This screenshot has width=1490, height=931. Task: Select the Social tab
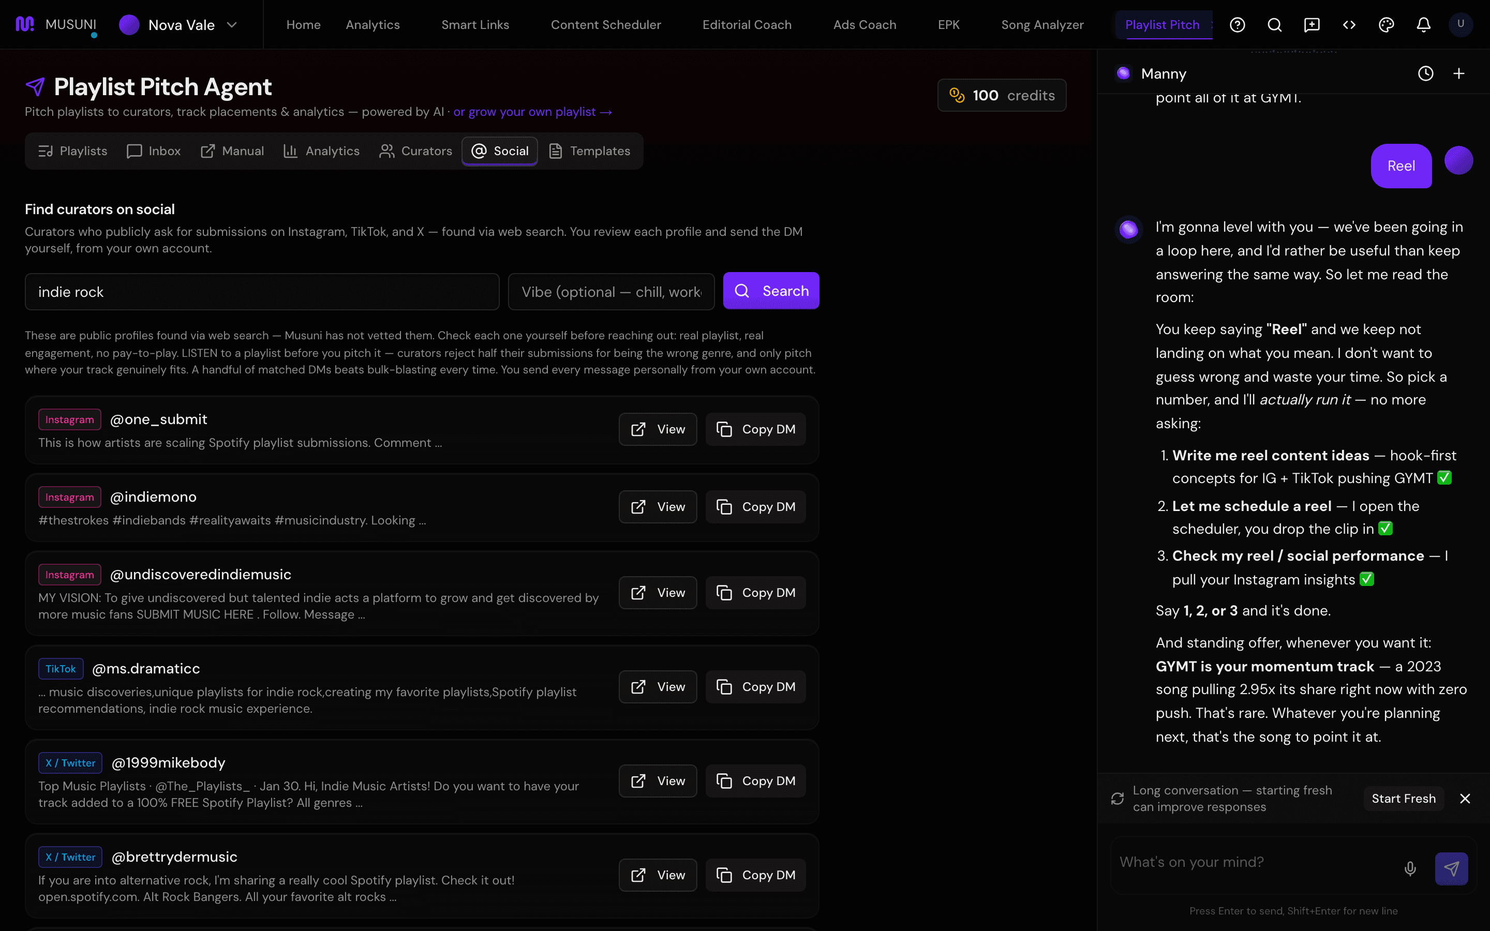(x=499, y=151)
